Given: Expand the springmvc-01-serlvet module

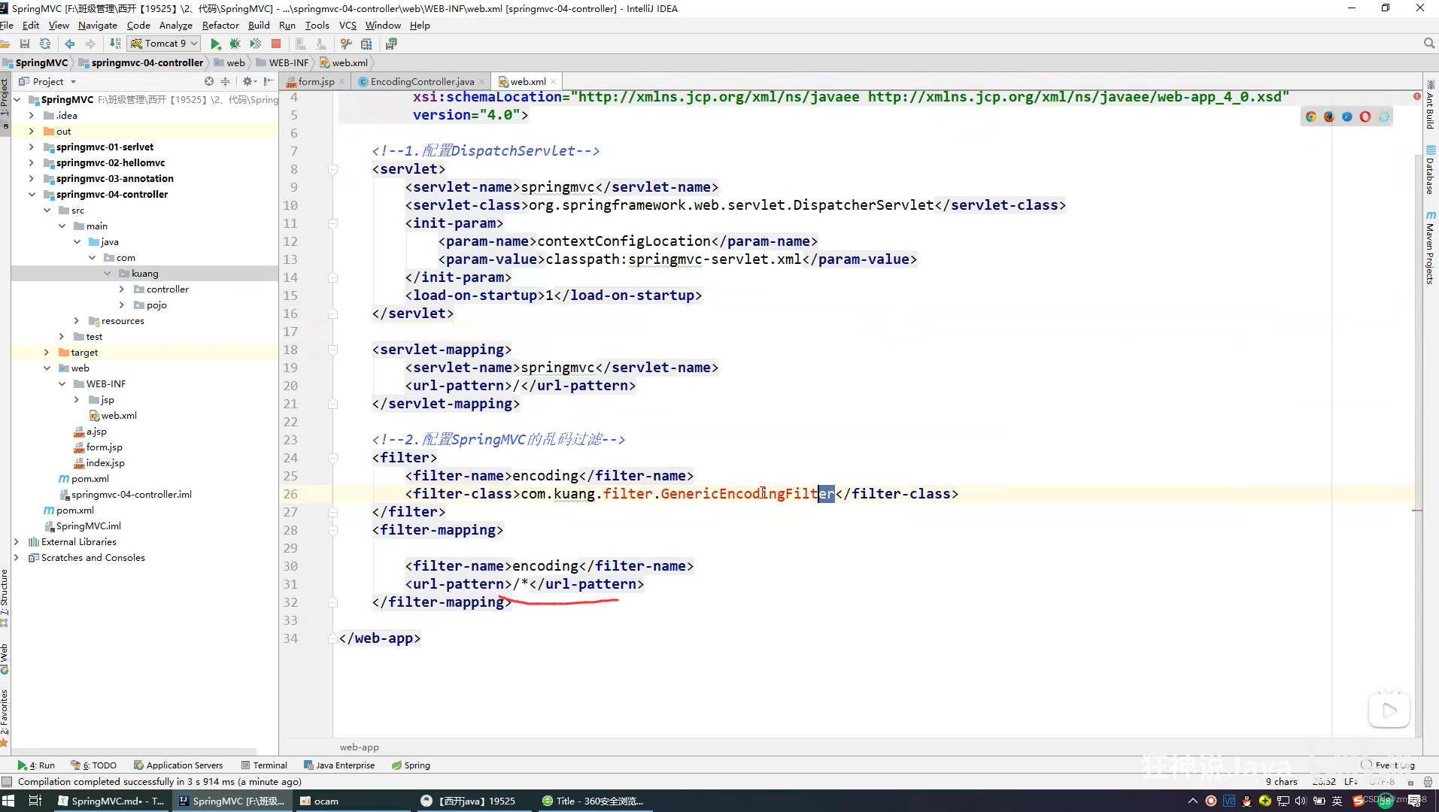Looking at the screenshot, I should click(x=32, y=147).
